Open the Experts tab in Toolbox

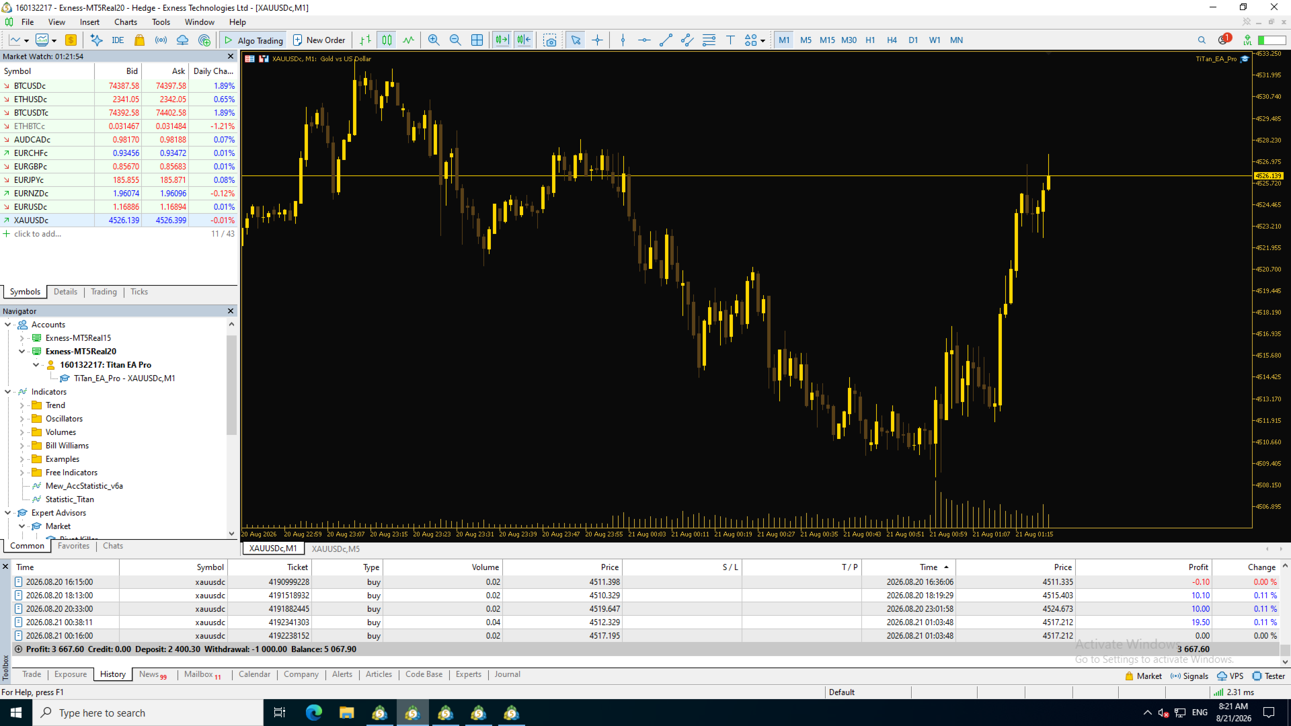[468, 674]
